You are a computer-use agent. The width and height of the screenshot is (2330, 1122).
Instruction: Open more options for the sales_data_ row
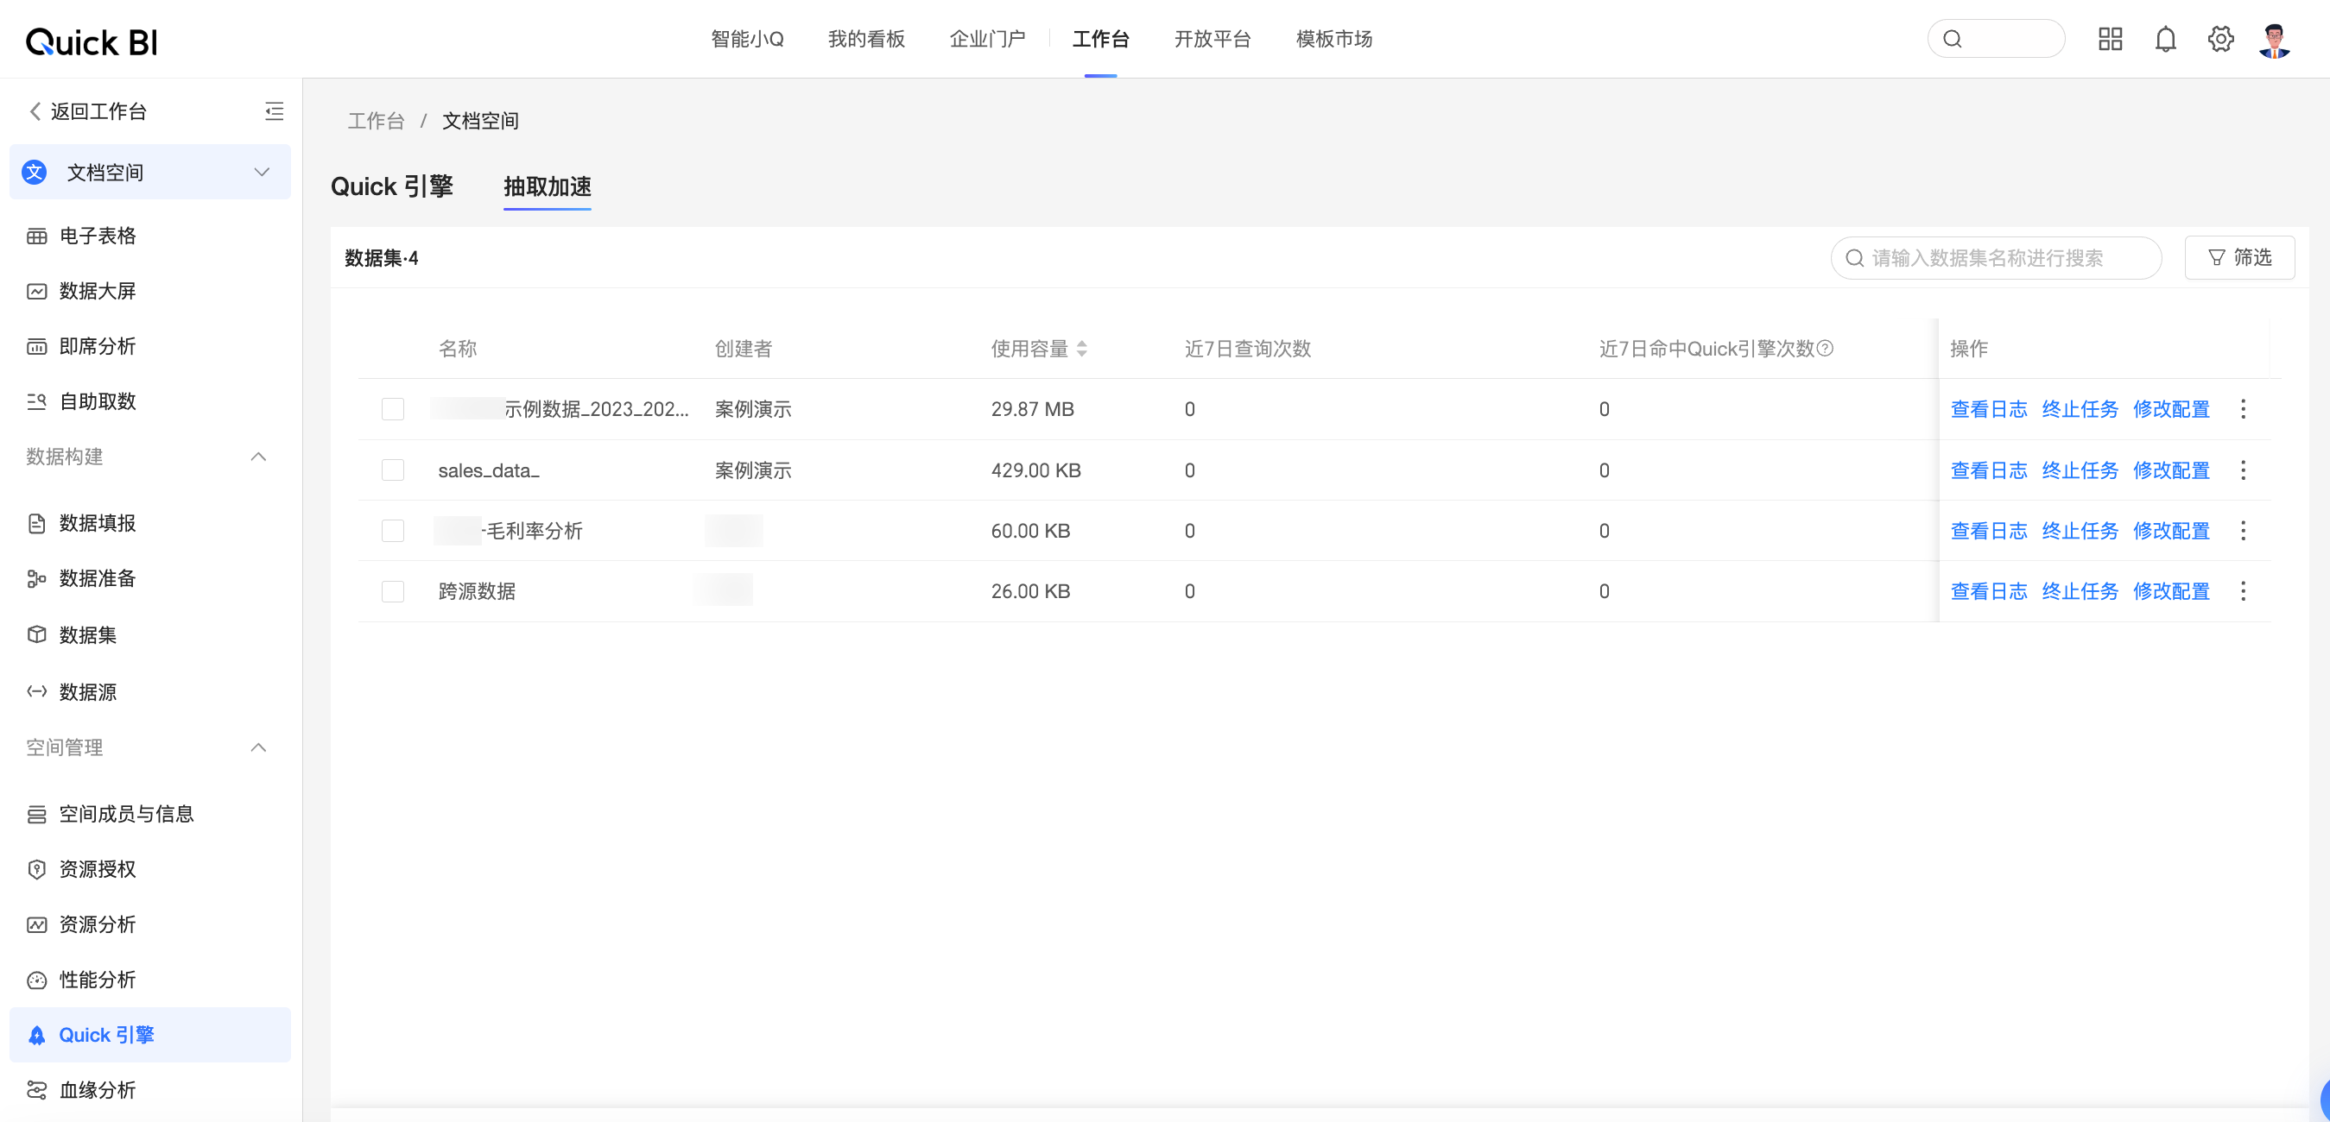point(2243,470)
